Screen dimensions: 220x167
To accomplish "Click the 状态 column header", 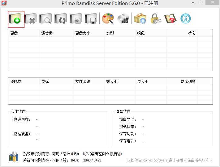I will 182,33.
